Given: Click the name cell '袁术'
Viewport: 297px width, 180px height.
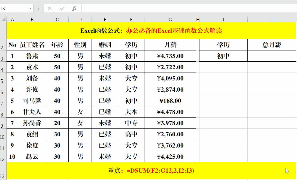Looking at the screenshot, I should pyautogui.click(x=32, y=67).
